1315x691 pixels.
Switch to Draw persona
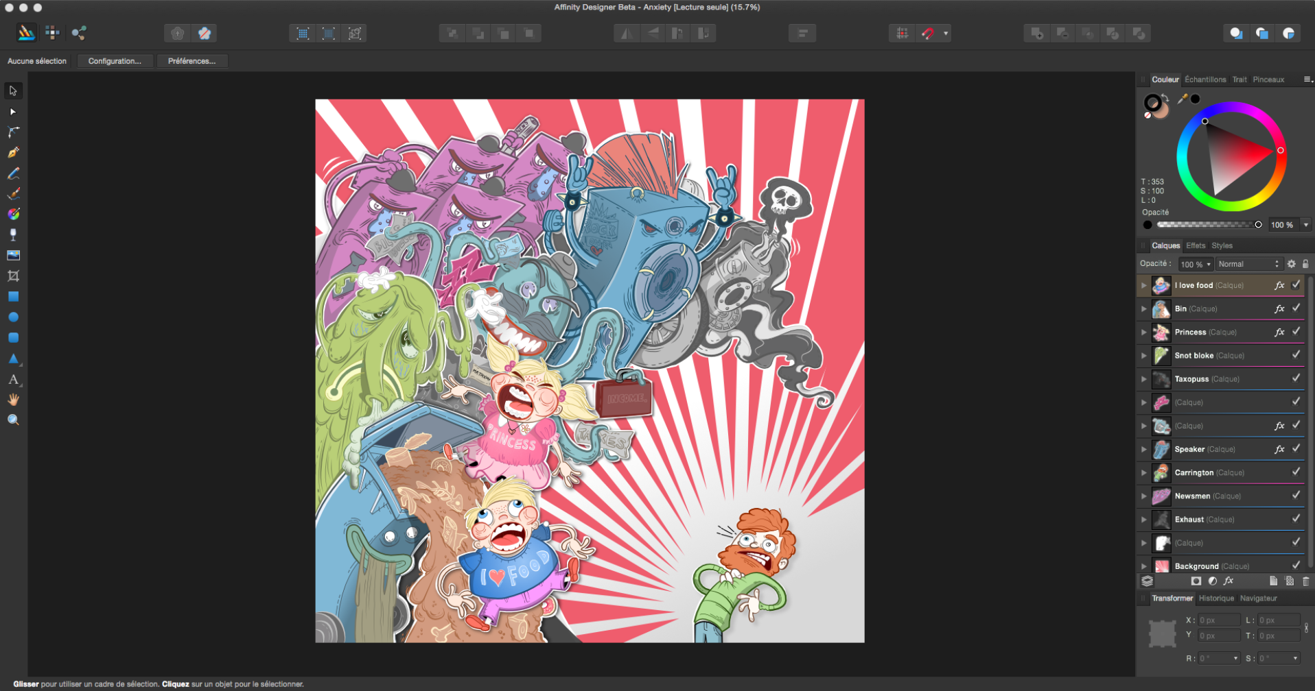26,32
